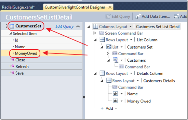
Task: Collapse the Customers Set List node
Action: 102,47
